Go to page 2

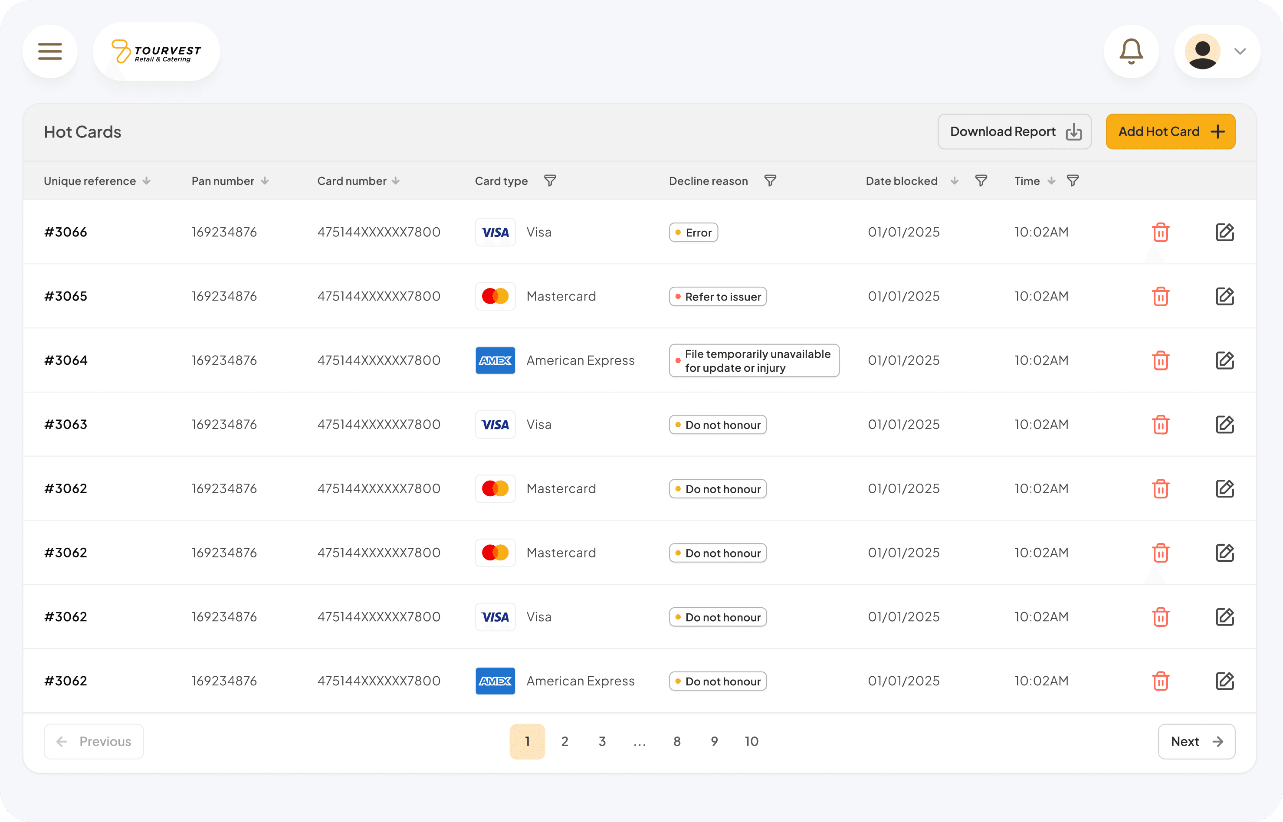click(x=564, y=741)
